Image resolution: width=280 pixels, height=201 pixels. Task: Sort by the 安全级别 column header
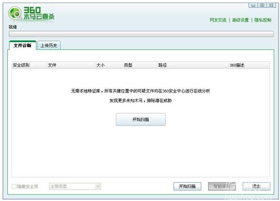tap(29, 65)
